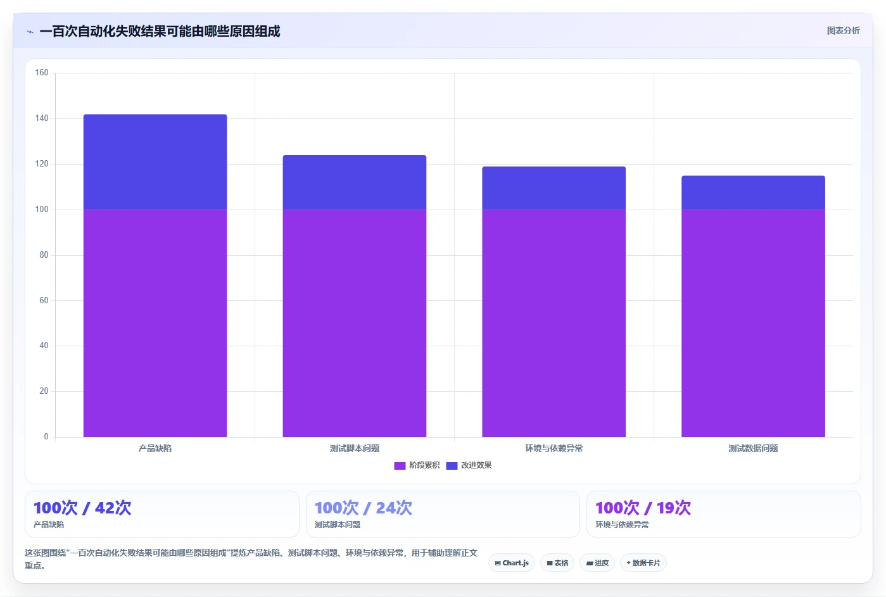The image size is (886, 597).
Task: Click the purple bar for 环境与依赖异常
Action: pos(554,323)
